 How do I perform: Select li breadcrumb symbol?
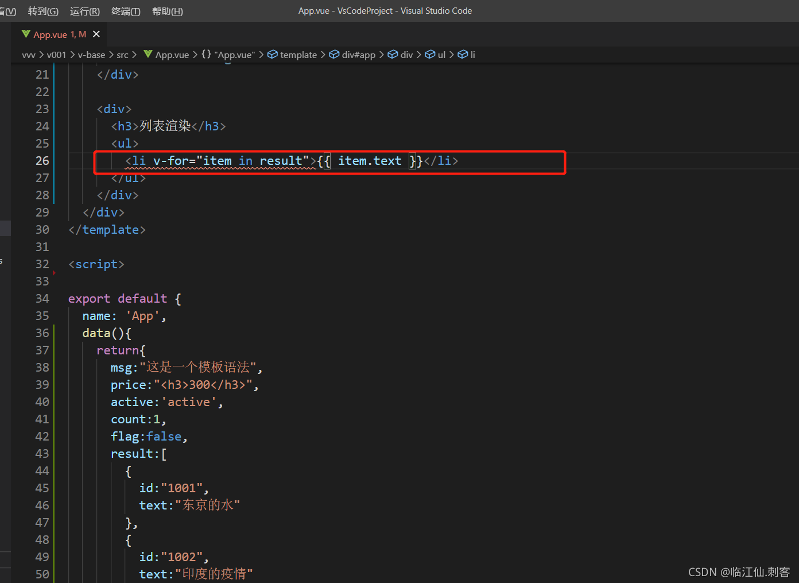(473, 55)
